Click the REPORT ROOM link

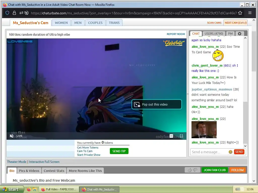176,34
